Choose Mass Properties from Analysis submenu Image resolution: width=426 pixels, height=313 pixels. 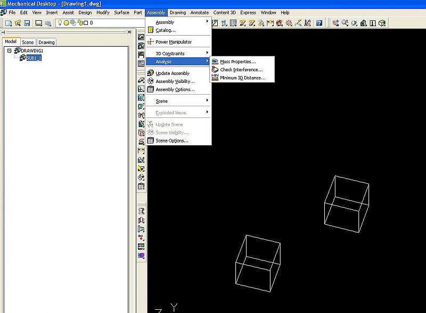[237, 62]
